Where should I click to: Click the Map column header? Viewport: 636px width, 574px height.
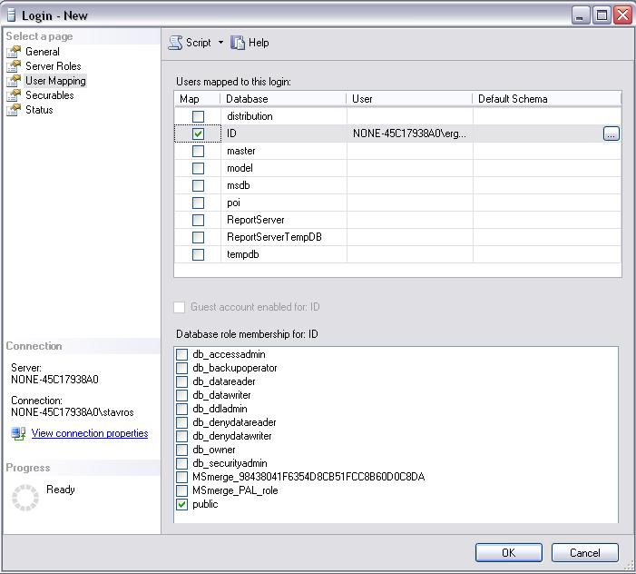[x=197, y=99]
